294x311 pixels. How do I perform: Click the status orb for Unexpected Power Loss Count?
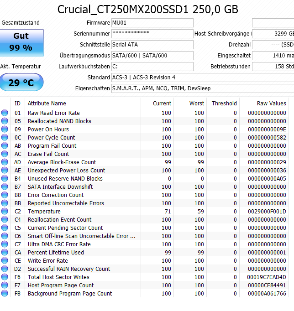coord(5,170)
